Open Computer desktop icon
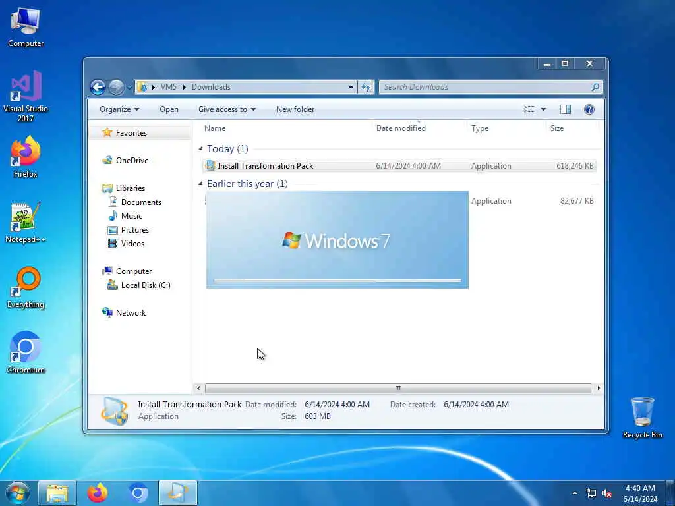Image resolution: width=675 pixels, height=506 pixels. (x=26, y=28)
